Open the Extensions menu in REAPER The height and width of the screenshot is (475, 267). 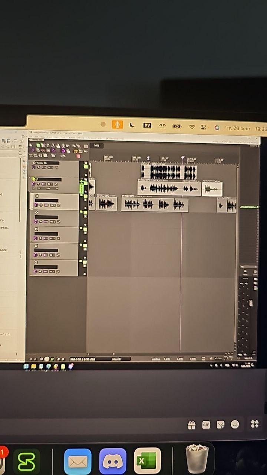click(91, 138)
